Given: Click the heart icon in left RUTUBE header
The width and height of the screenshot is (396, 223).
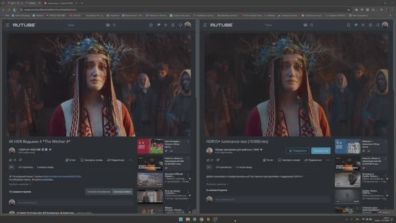Looking at the screenshot, I should tap(180, 25).
